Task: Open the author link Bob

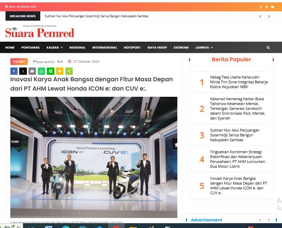Action: [x=60, y=62]
